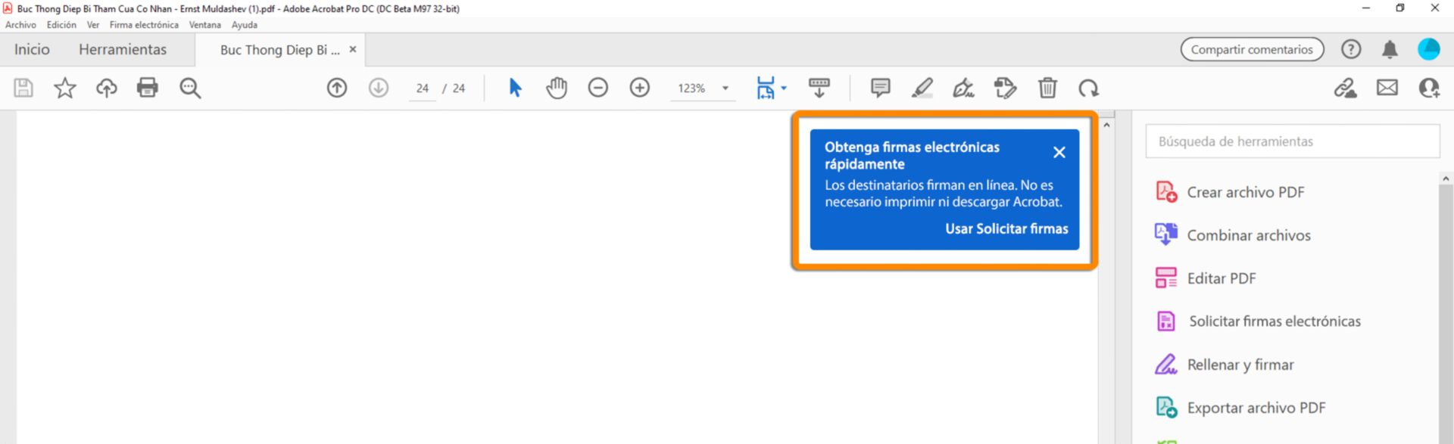Viewport: 1454px width, 444px height.
Task: Zoom in with the plus icon
Action: pyautogui.click(x=640, y=88)
